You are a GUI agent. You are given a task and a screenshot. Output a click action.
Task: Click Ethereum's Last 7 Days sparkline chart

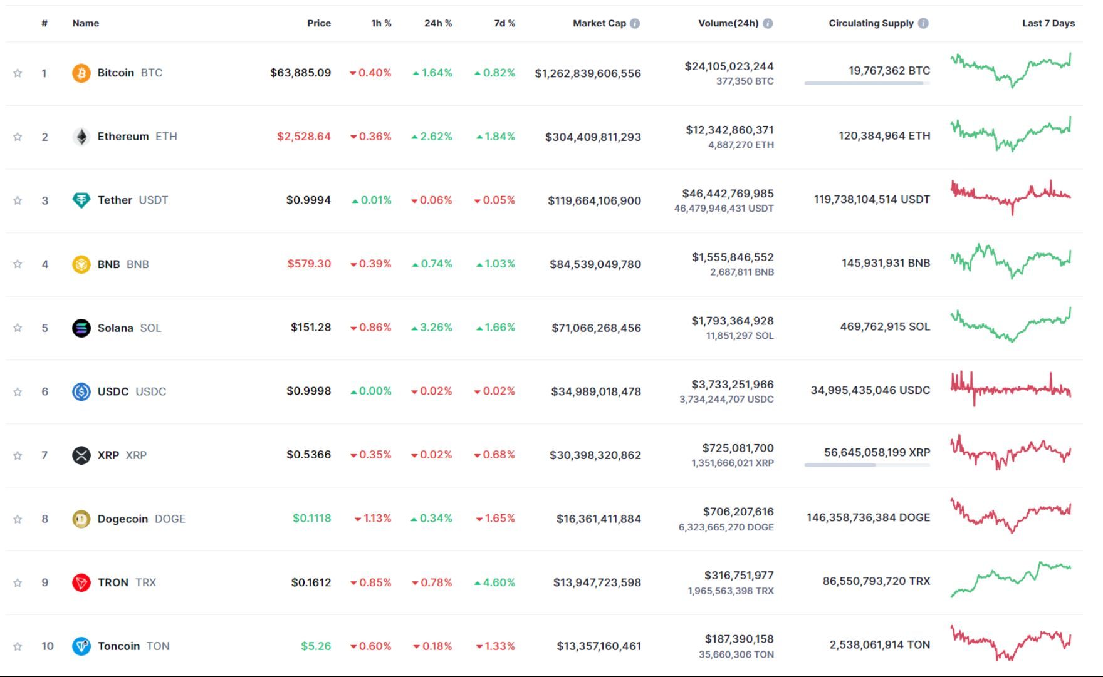(x=1010, y=136)
